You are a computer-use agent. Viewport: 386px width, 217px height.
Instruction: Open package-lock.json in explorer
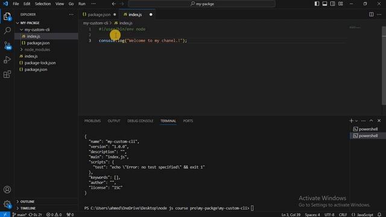click(46, 63)
